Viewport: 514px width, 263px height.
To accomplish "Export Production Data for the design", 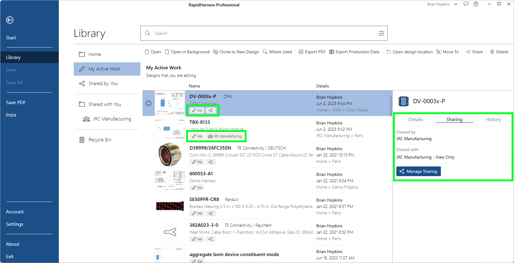I will (x=354, y=52).
